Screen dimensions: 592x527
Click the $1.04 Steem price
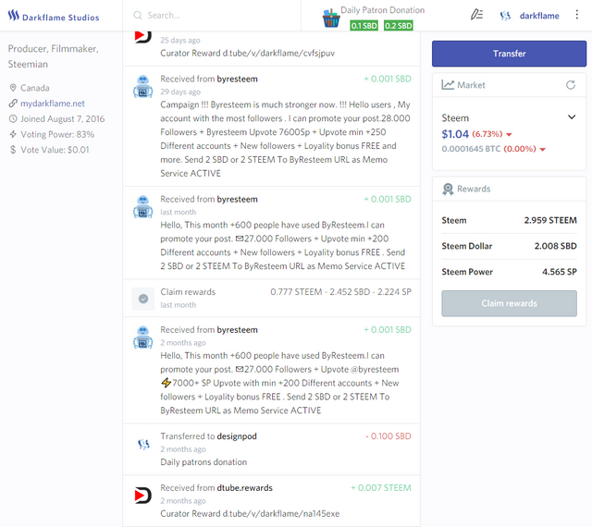(x=455, y=134)
